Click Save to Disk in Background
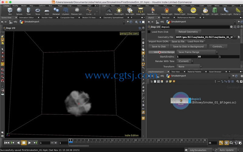243x152 pixels. click(x=188, y=47)
